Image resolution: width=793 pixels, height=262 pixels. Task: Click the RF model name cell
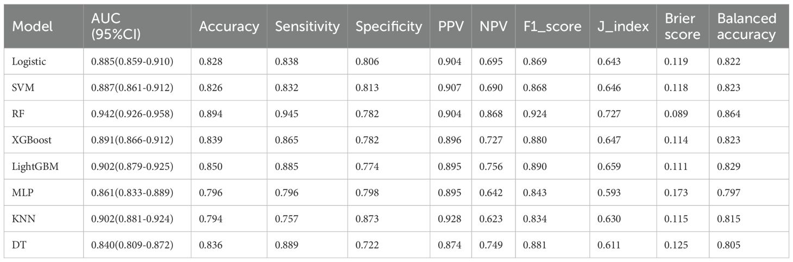[17, 114]
